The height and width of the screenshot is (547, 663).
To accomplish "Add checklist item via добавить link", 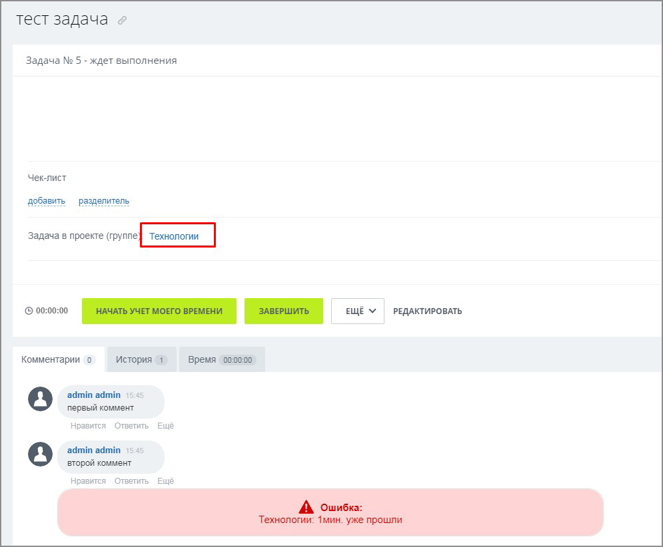I will [47, 201].
